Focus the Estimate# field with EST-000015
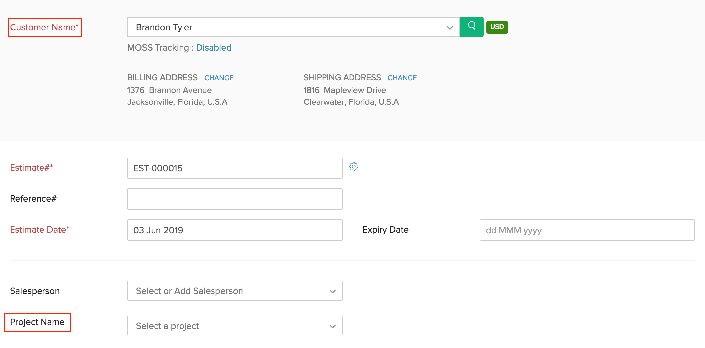This screenshot has width=705, height=348. (235, 168)
